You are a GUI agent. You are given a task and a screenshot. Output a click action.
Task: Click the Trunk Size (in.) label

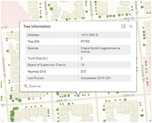click(37, 58)
